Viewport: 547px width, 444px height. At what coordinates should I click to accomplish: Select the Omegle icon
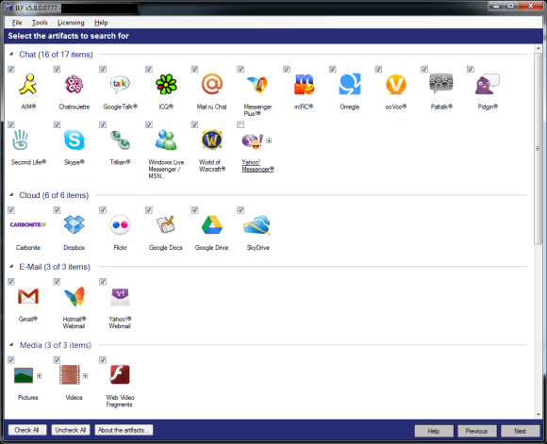coord(350,84)
